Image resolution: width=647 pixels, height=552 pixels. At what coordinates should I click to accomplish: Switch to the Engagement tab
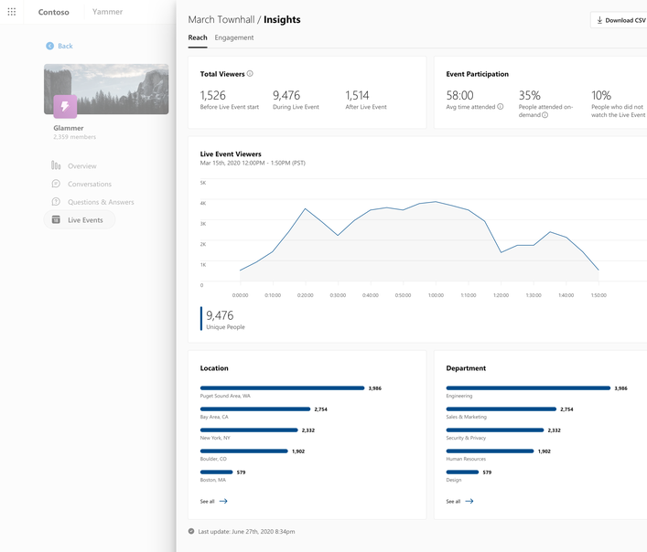pyautogui.click(x=234, y=37)
